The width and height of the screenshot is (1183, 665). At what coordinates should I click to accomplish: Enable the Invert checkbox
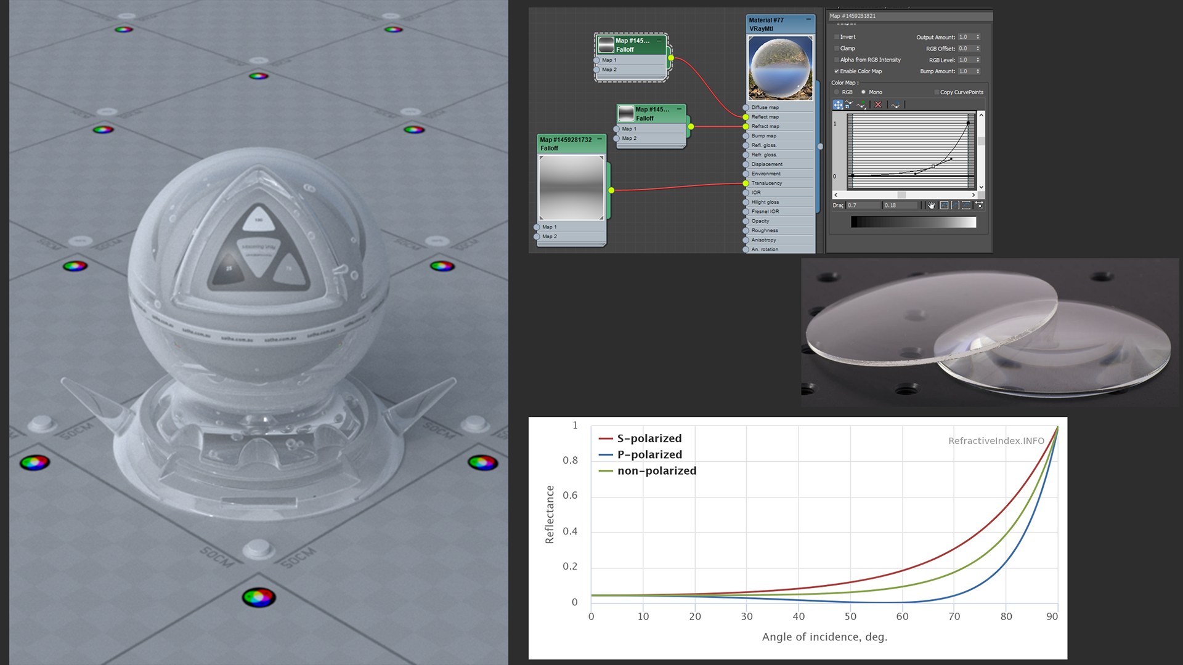836,37
